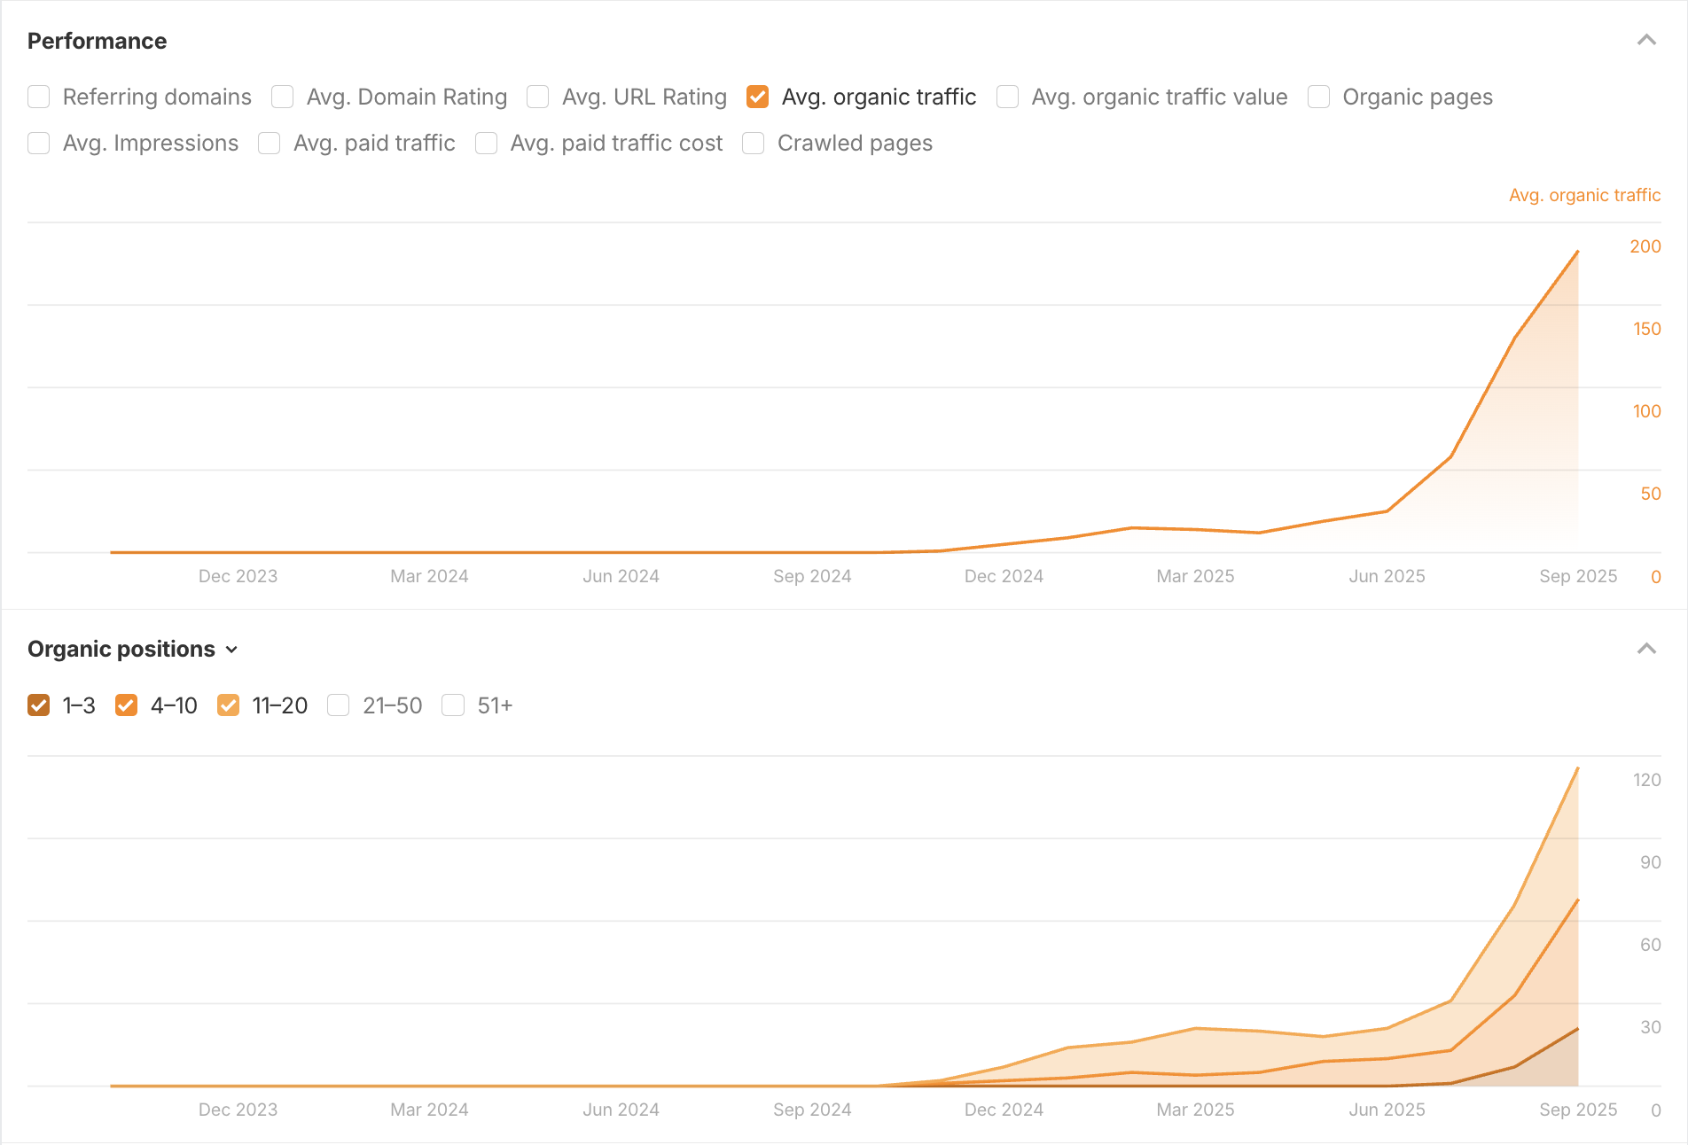
Task: Uncheck Avg. organic traffic
Action: [x=758, y=97]
